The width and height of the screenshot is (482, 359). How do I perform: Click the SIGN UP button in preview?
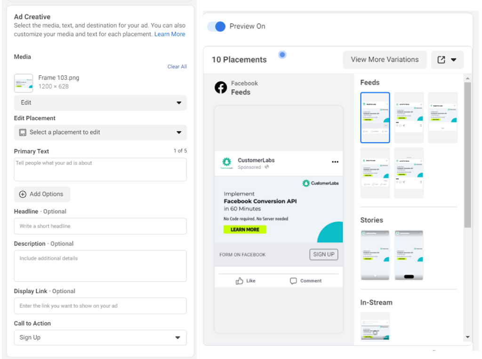coord(324,254)
